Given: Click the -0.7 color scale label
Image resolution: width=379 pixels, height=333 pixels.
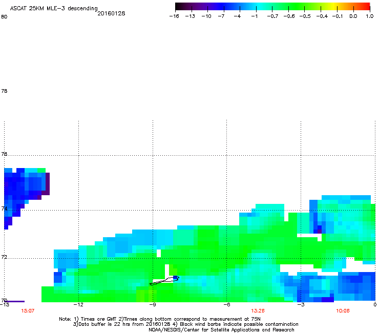Looking at the screenshot, I should [x=272, y=16].
